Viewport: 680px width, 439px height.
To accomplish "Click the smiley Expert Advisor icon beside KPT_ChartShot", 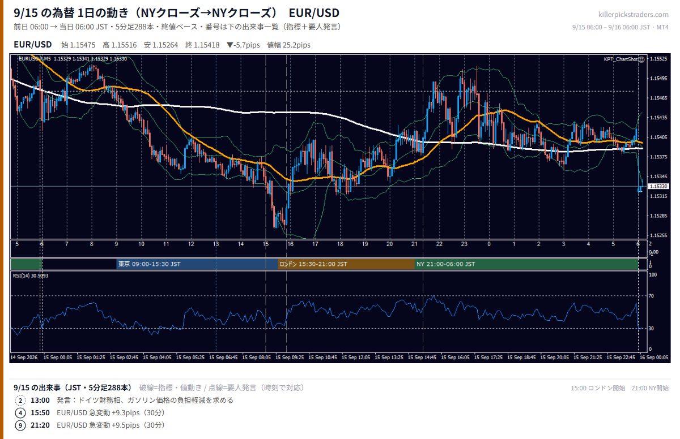I will tap(641, 59).
